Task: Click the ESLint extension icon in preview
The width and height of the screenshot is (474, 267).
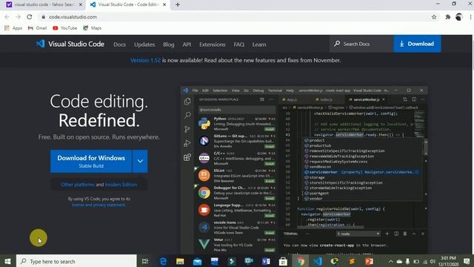Action: pyautogui.click(x=204, y=175)
